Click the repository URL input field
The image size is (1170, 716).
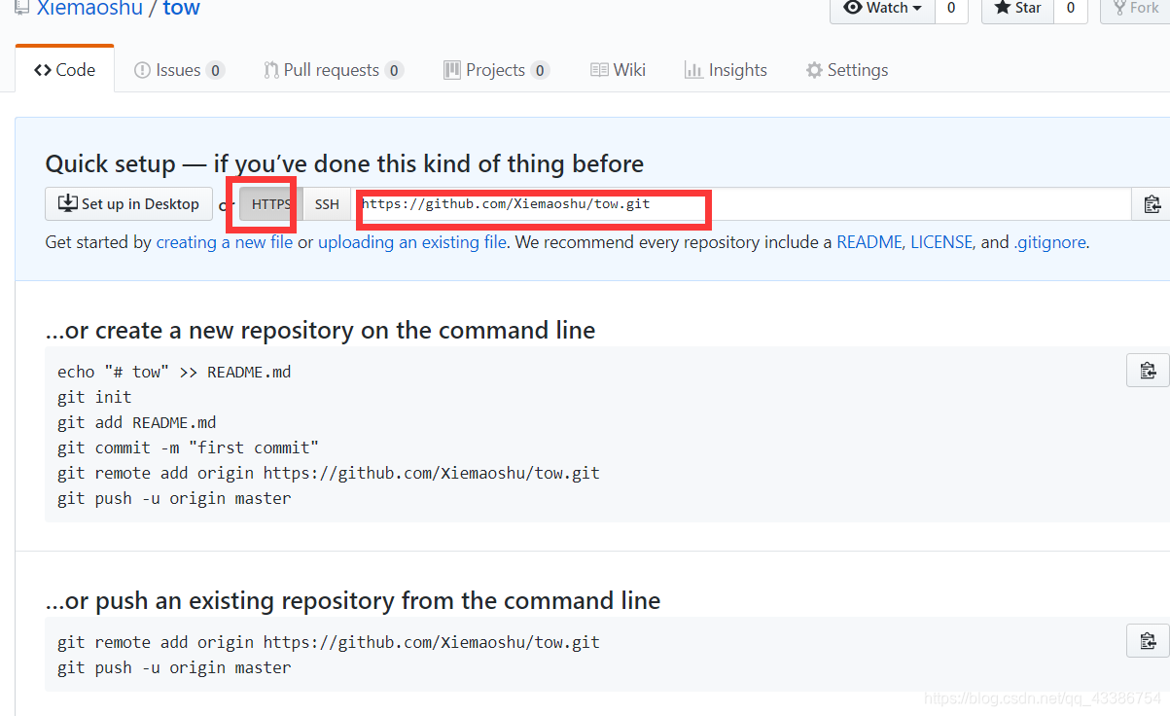point(742,204)
